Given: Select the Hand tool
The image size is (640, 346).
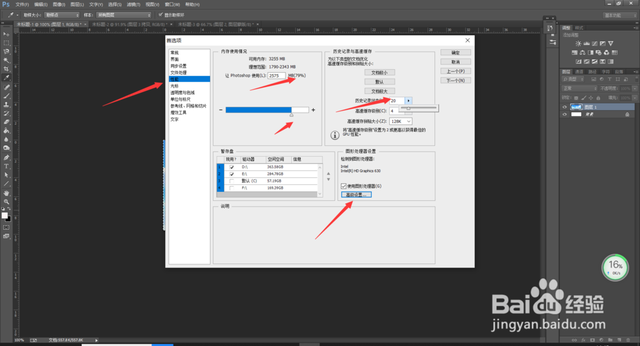Looking at the screenshot, I should (x=6, y=193).
